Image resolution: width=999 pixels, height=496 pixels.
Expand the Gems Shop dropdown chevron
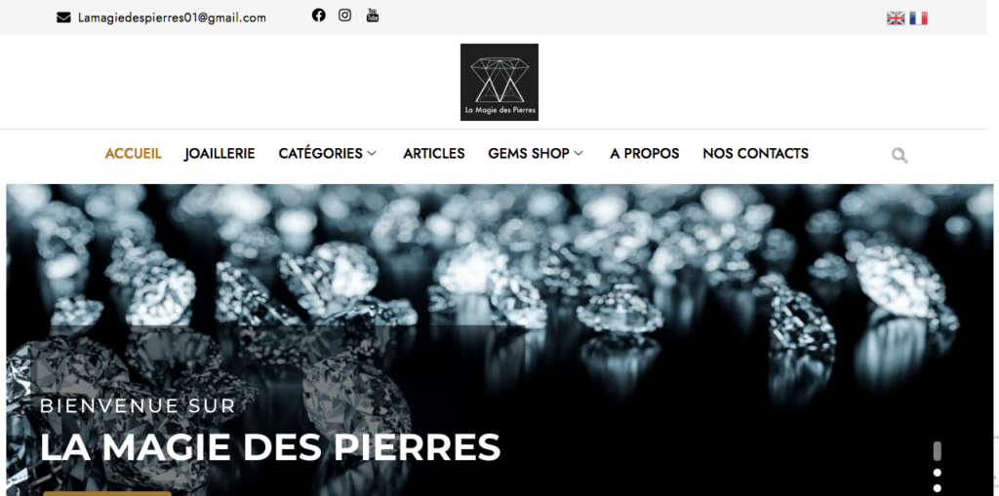coord(579,153)
